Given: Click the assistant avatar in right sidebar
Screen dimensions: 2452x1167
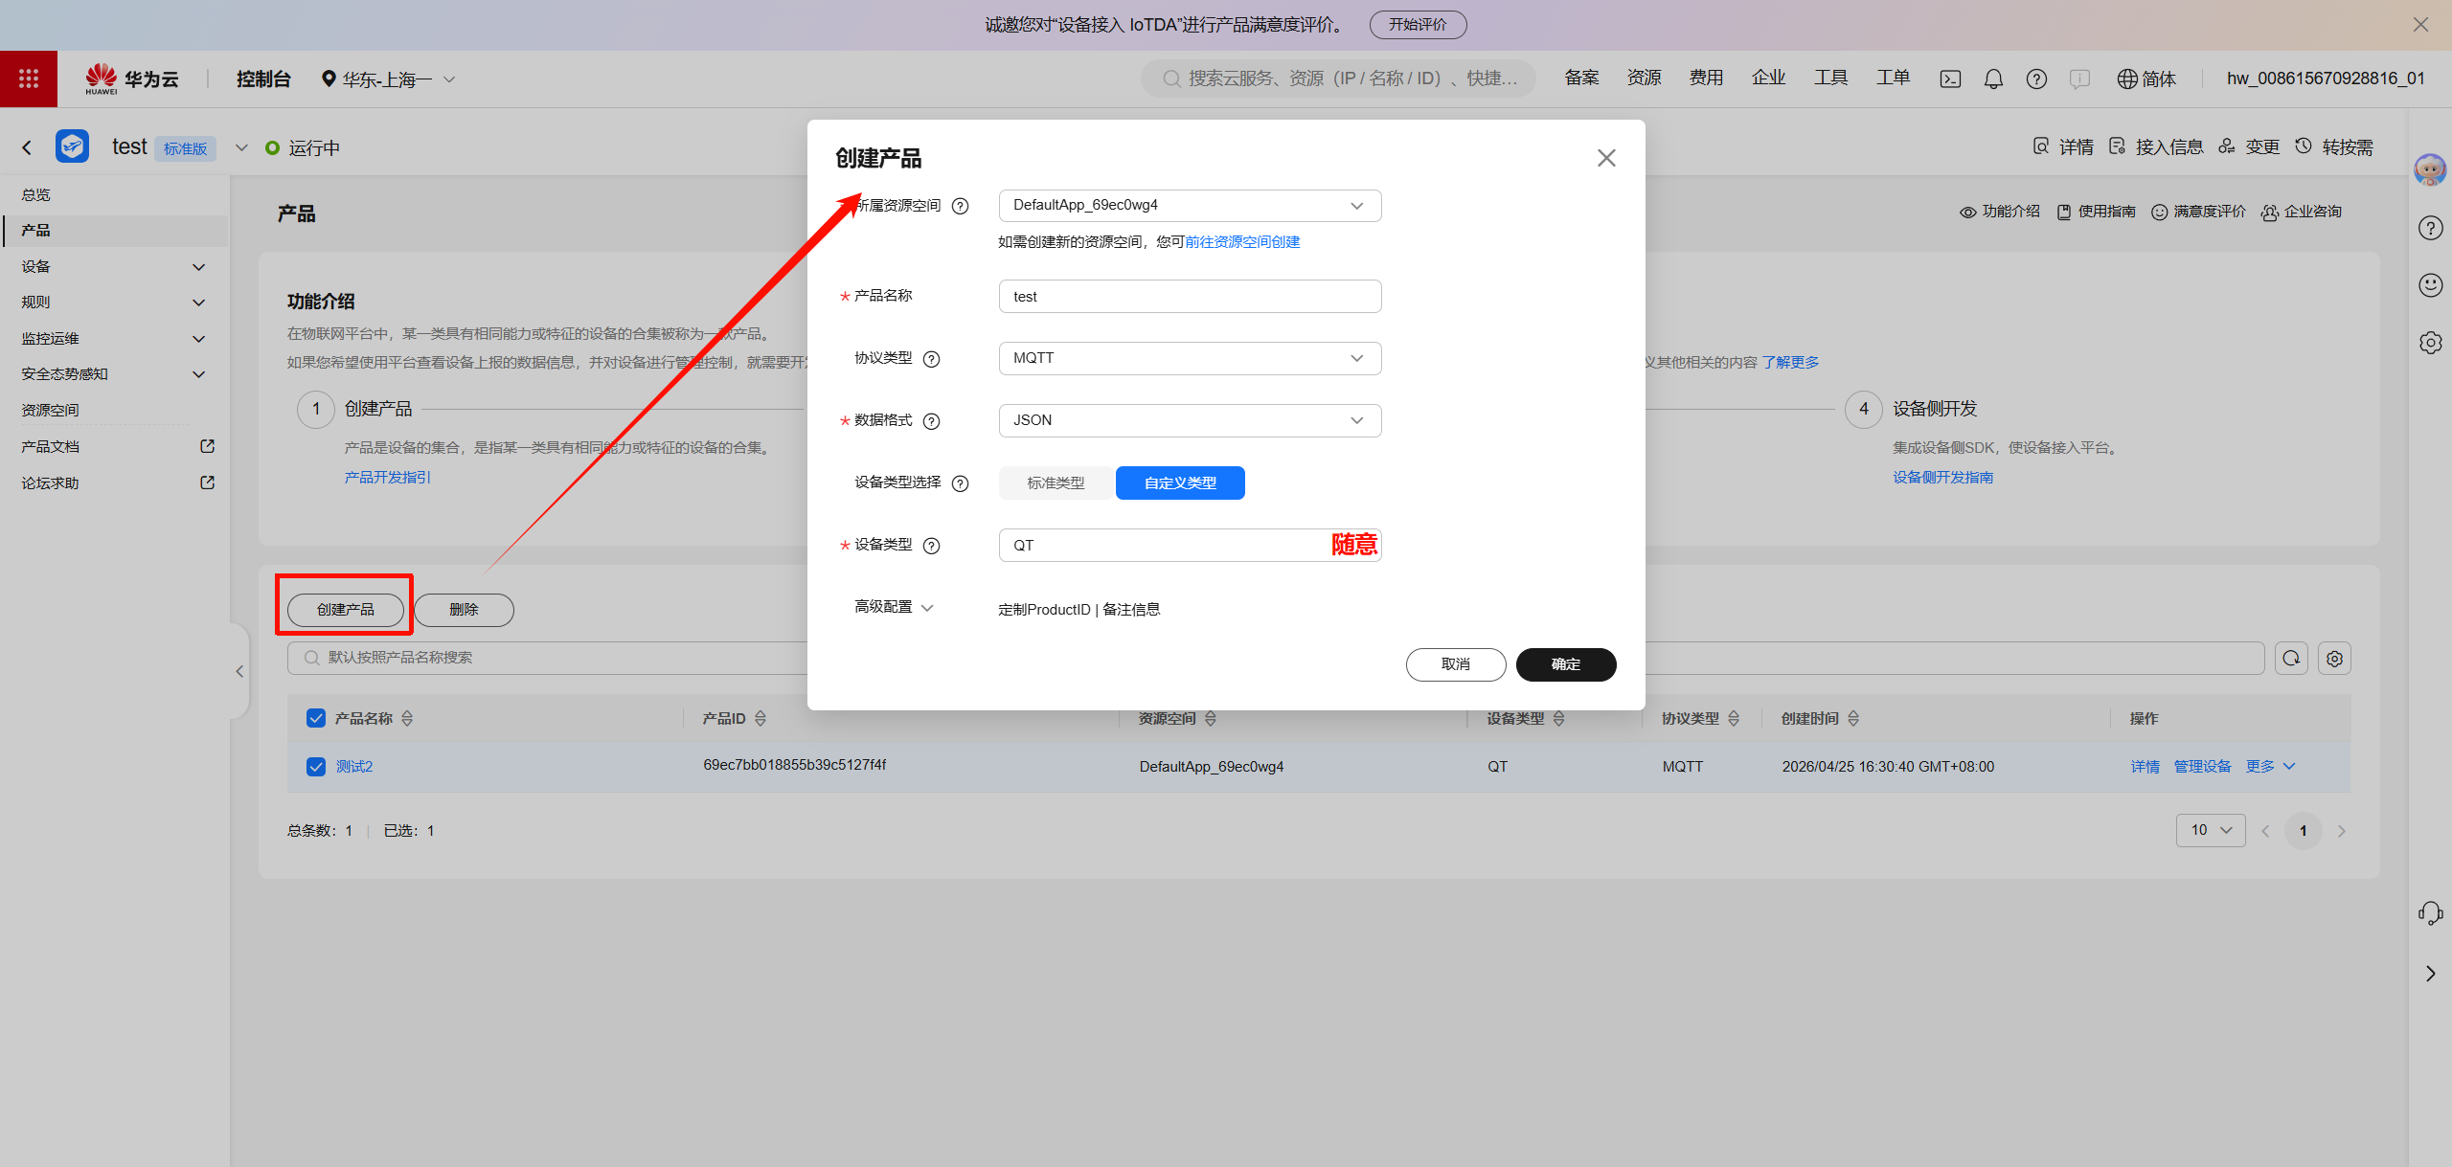Looking at the screenshot, I should coord(2430,169).
